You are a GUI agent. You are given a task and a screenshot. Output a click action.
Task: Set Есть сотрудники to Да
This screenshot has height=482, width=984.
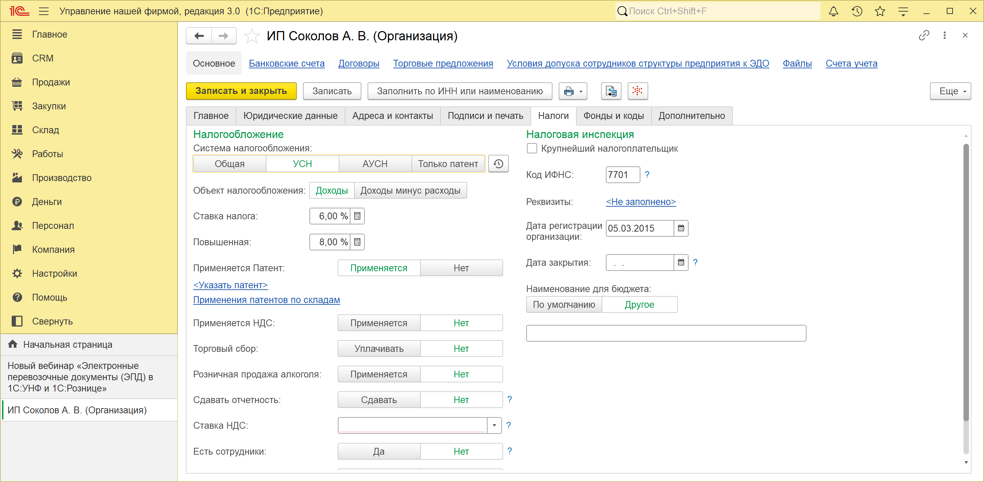pos(379,452)
